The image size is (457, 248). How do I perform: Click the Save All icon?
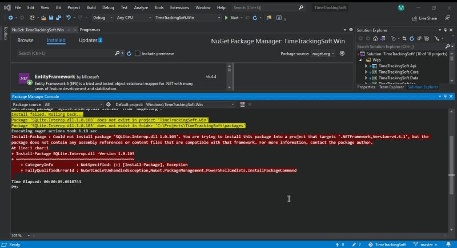coord(59,18)
